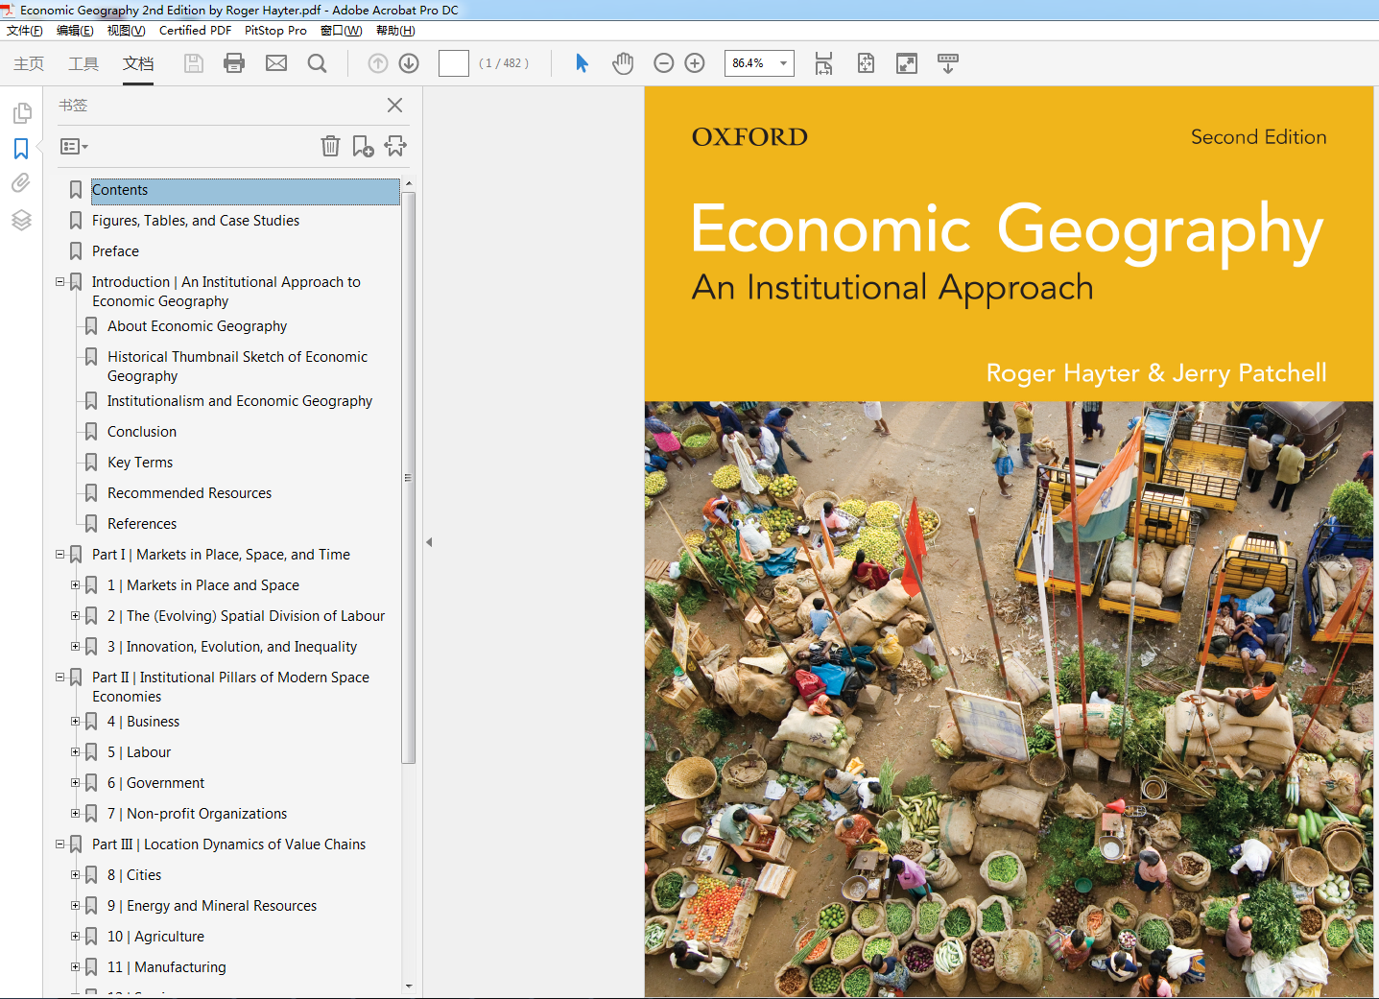
Task: Open 7 | Non-profit Organizations bookmark
Action: (x=197, y=814)
